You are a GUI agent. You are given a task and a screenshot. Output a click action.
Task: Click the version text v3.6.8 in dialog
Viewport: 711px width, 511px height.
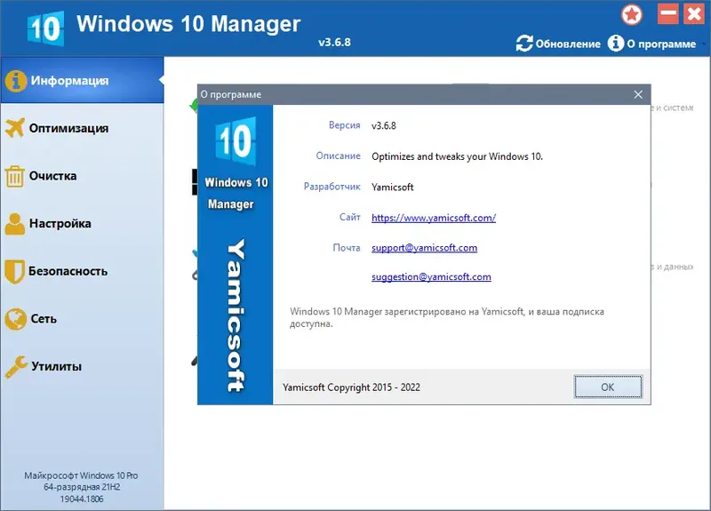pos(384,125)
